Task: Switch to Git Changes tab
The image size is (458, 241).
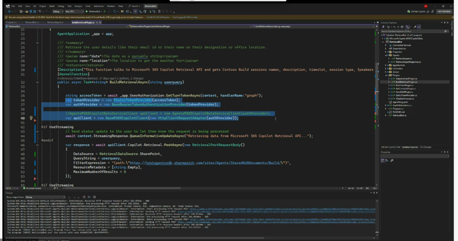Action: pos(426,147)
